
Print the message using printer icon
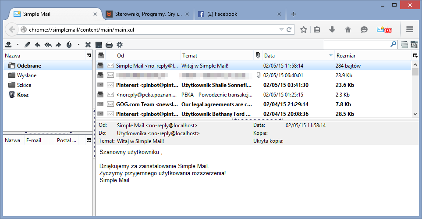coord(109,45)
